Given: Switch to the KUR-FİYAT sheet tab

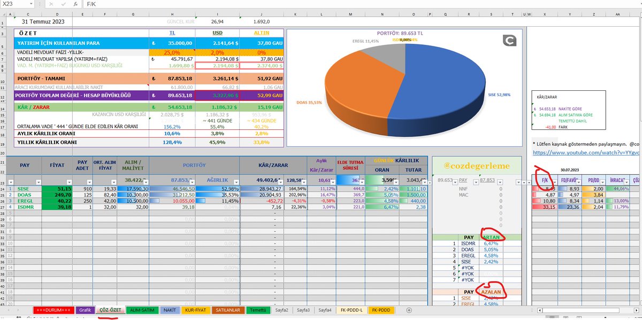Looking at the screenshot, I should pos(195,309).
